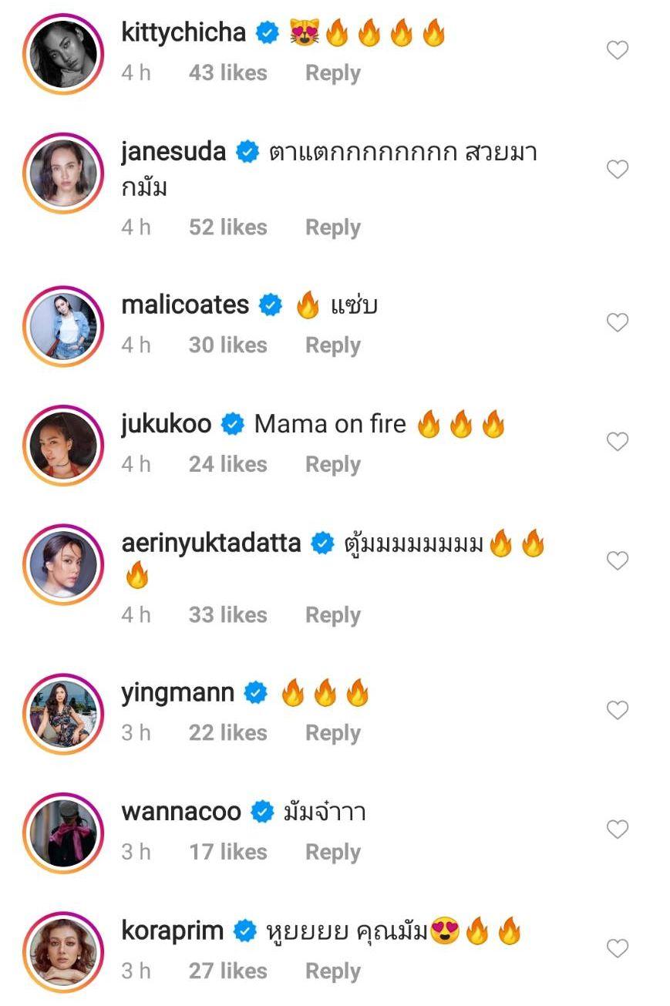This screenshot has height=1006, width=670.
Task: Reply to jukukoo's "Mama on fire" comment
Action: pyautogui.click(x=332, y=464)
